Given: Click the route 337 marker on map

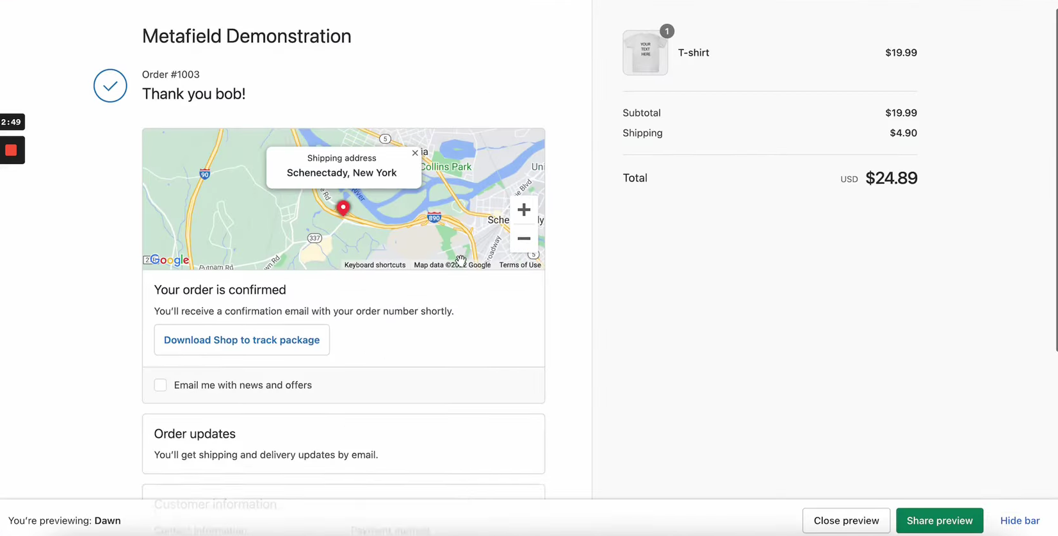Looking at the screenshot, I should tap(314, 238).
